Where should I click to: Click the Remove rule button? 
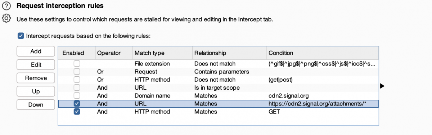point(36,78)
